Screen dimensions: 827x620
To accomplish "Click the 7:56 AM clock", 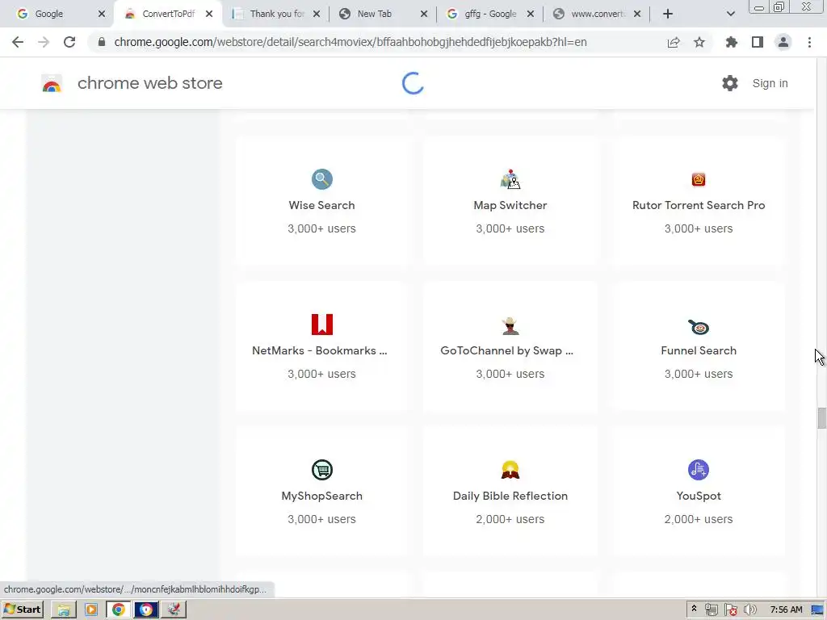I will click(786, 610).
